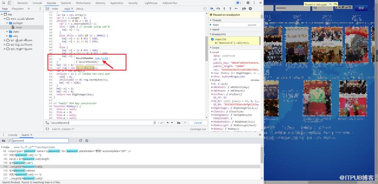The width and height of the screenshot is (378, 184).
Task: Open the index file tab in editor
Action: pos(55,8)
